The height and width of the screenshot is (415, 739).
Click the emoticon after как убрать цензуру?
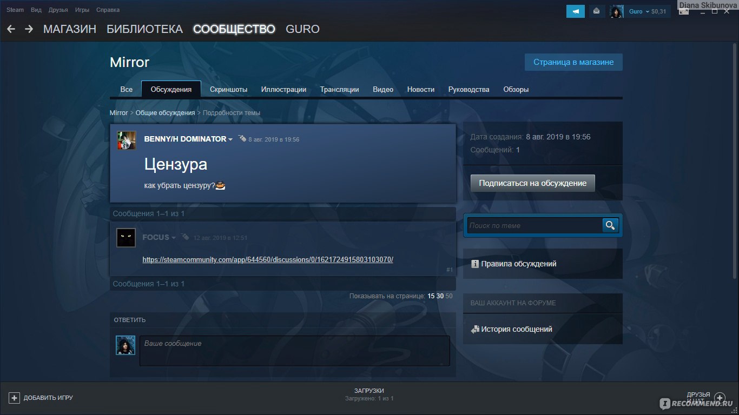coord(220,185)
